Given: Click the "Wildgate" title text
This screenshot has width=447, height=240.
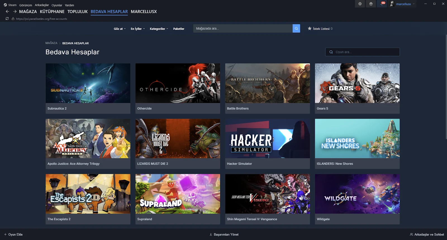Looking at the screenshot, I should pyautogui.click(x=323, y=219).
